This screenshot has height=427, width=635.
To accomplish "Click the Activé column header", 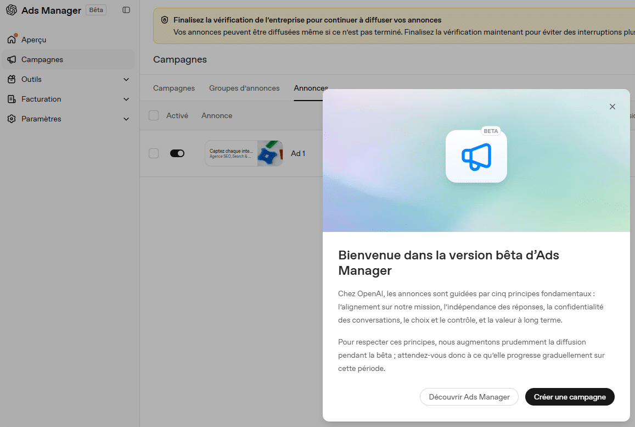I will tap(177, 115).
